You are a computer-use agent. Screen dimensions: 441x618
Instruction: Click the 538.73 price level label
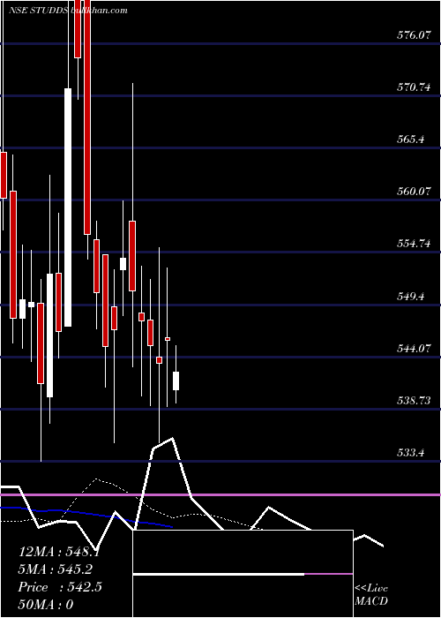tap(413, 401)
